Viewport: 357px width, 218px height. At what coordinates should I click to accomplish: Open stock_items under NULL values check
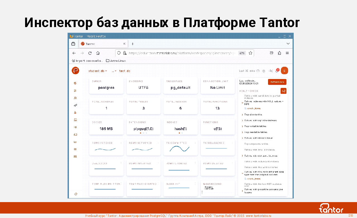[254, 108]
